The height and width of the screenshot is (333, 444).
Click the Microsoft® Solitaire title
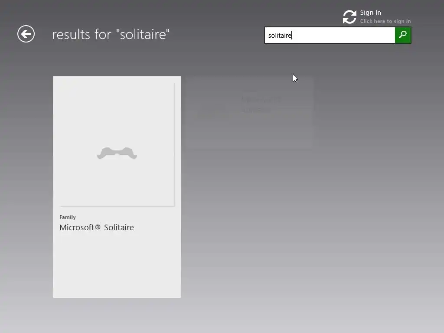click(97, 227)
